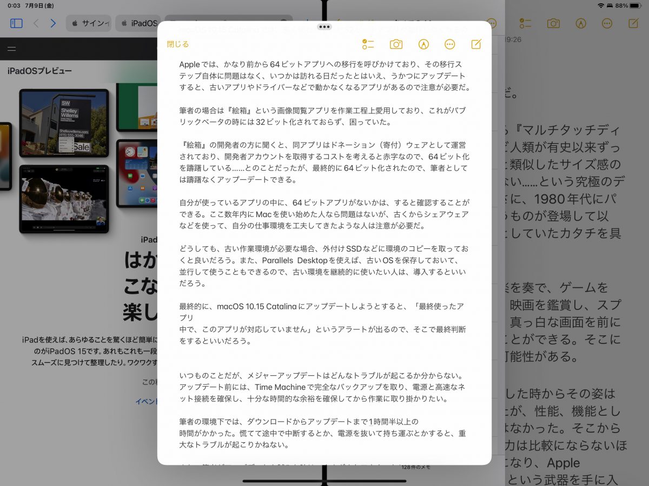Tap the iPadOSプレビュー page heading
This screenshot has height=486, width=649.
[39, 71]
